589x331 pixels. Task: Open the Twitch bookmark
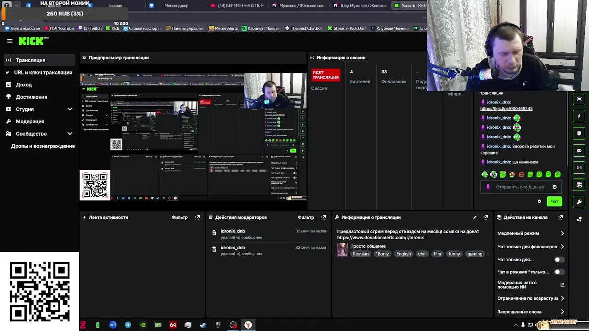pyautogui.click(x=89, y=28)
